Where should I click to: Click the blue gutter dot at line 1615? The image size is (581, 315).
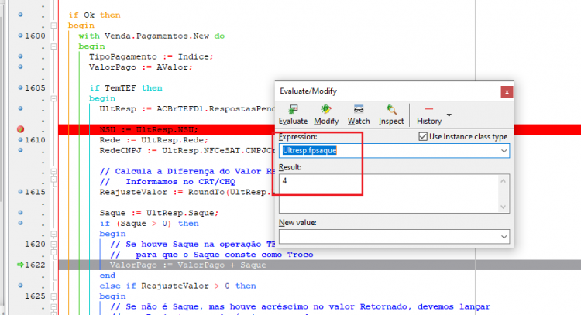point(20,192)
